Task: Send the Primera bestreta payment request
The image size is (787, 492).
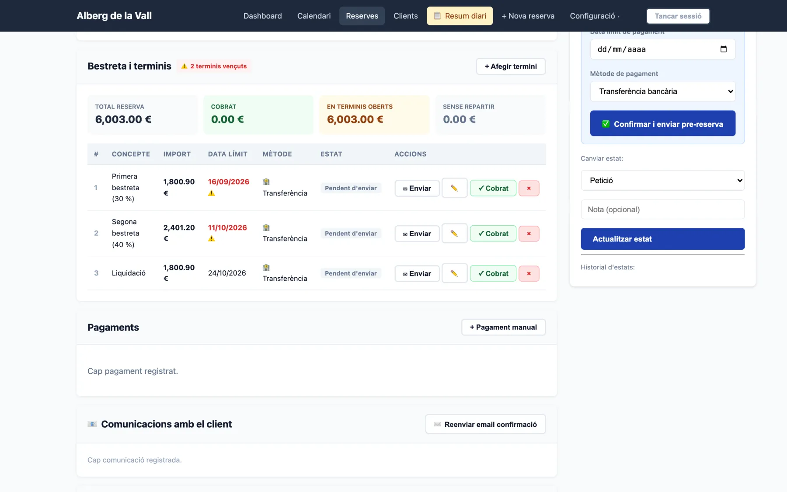Action: click(x=417, y=188)
